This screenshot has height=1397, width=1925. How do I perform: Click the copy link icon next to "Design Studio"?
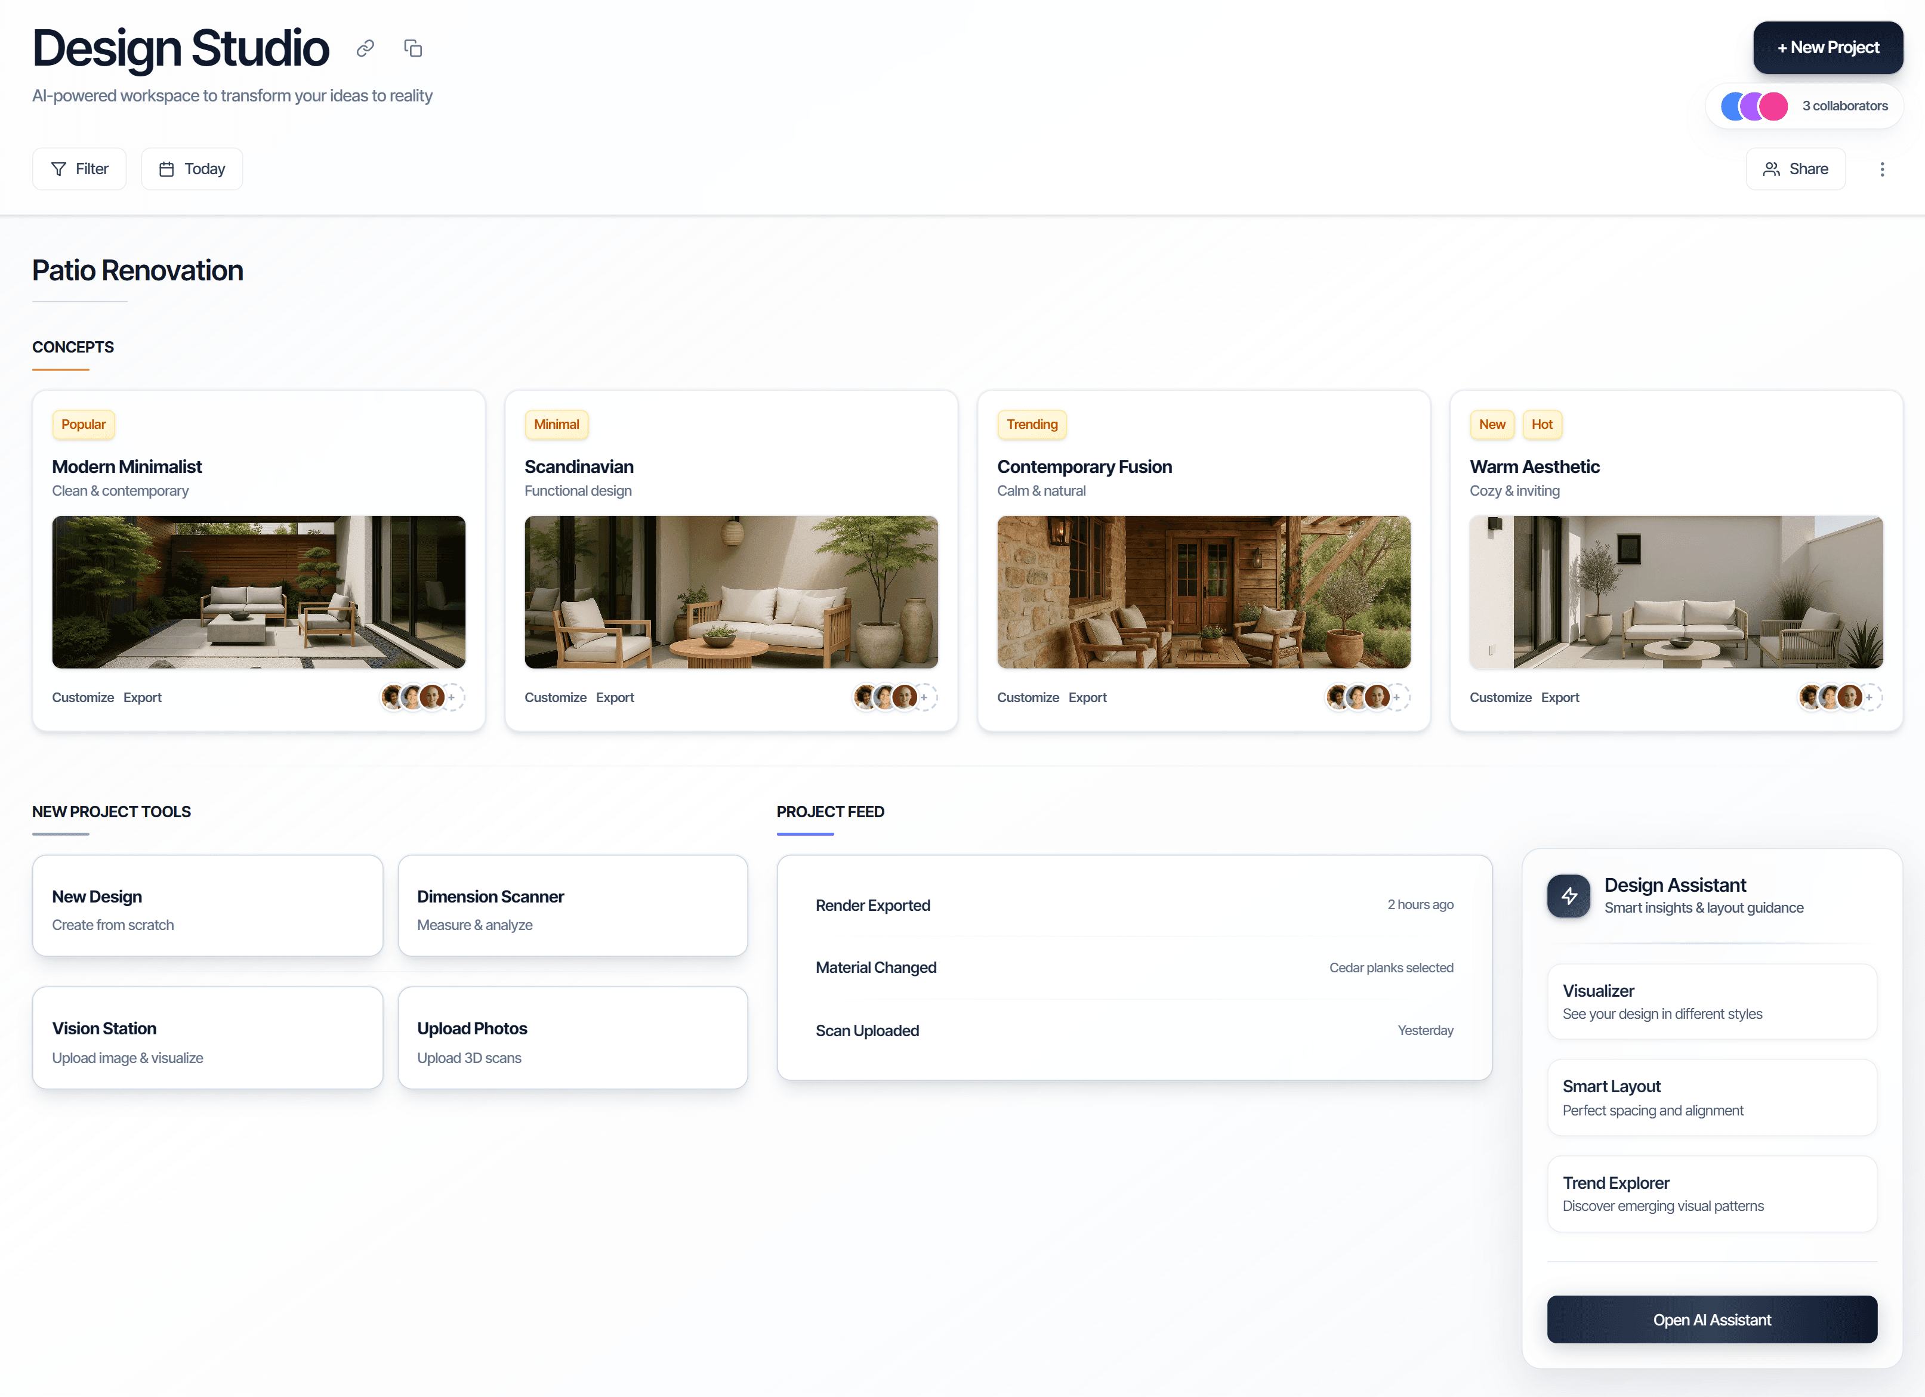tap(365, 48)
